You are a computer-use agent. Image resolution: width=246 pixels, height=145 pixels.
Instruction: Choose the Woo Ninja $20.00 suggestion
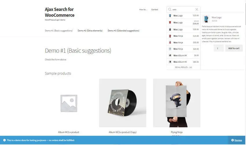tap(183, 49)
